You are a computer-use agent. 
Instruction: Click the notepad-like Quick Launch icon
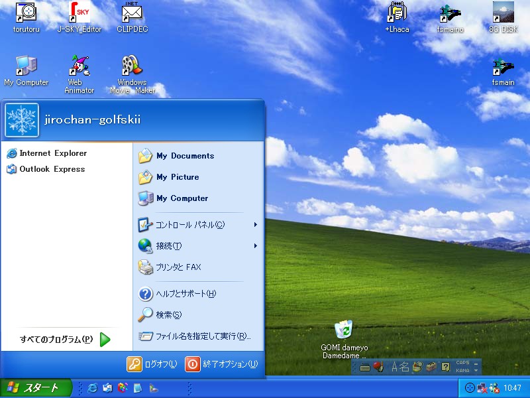click(138, 388)
